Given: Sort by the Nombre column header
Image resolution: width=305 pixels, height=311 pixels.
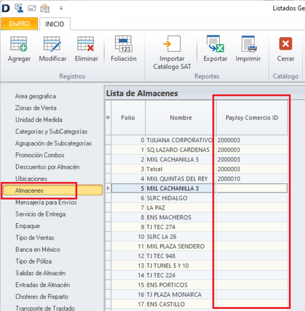Looking at the screenshot, I should pos(181,118).
